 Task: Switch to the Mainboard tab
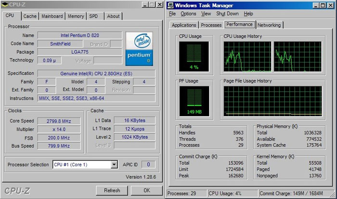click(52, 16)
